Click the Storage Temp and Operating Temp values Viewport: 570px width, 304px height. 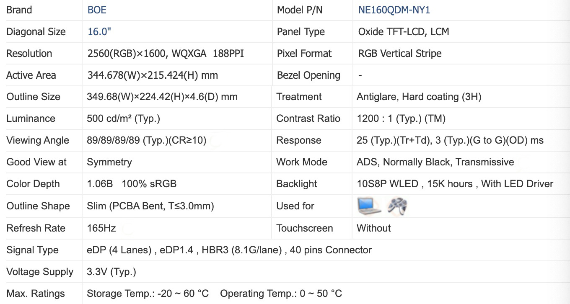214,294
